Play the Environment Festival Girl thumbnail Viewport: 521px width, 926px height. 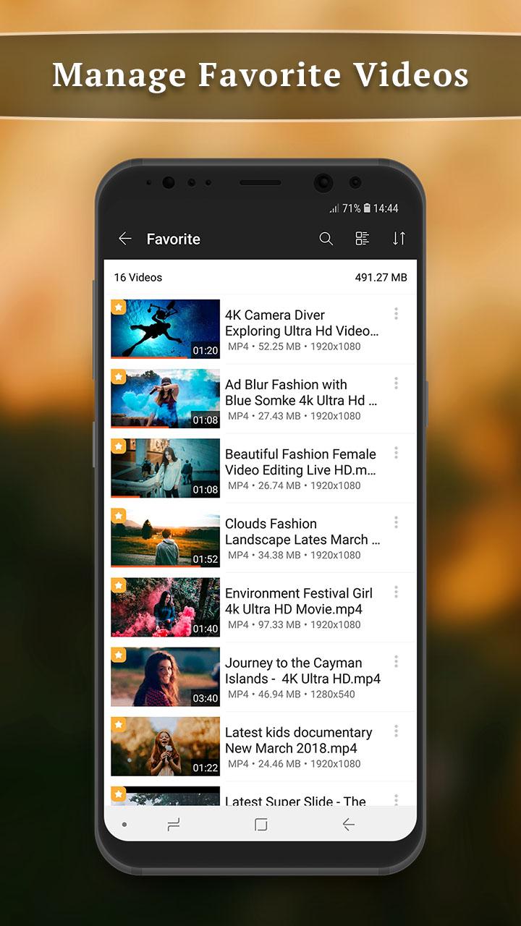165,607
